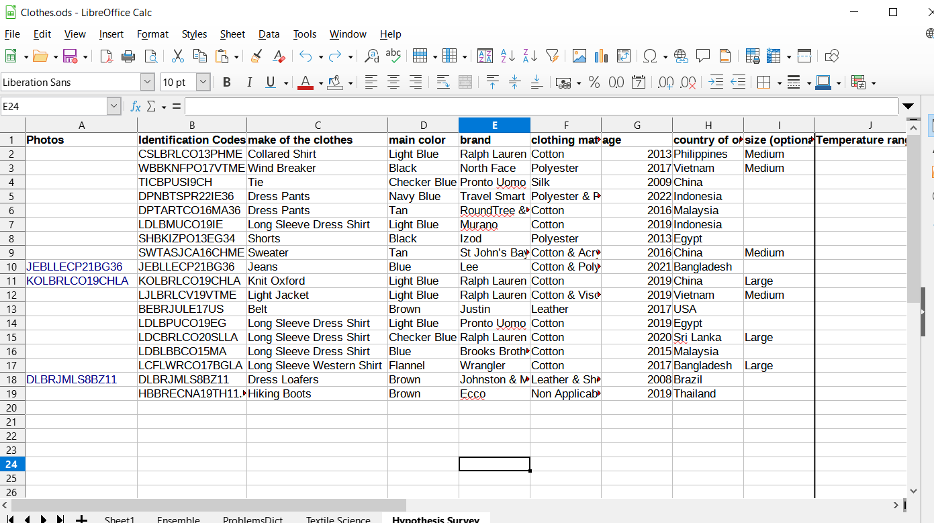934x523 pixels.
Task: Toggle bold formatting
Action: 227,82
